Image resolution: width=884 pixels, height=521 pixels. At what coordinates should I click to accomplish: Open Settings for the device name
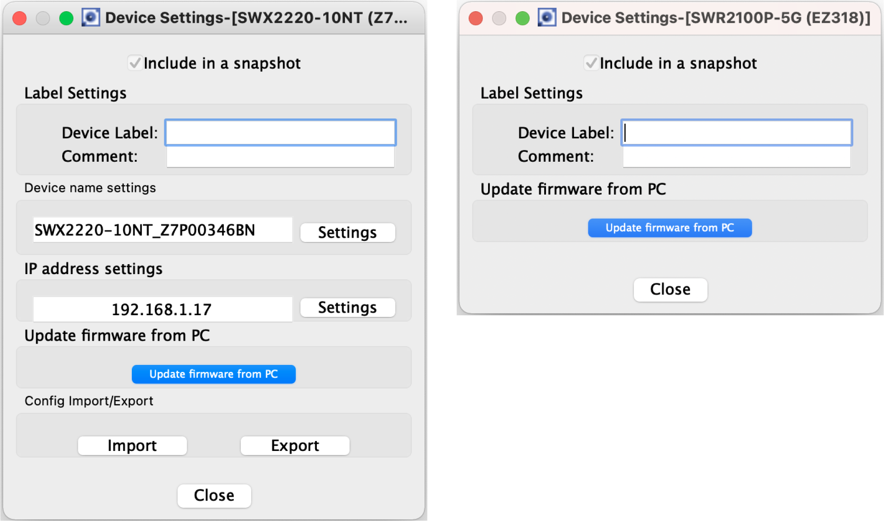[348, 233]
